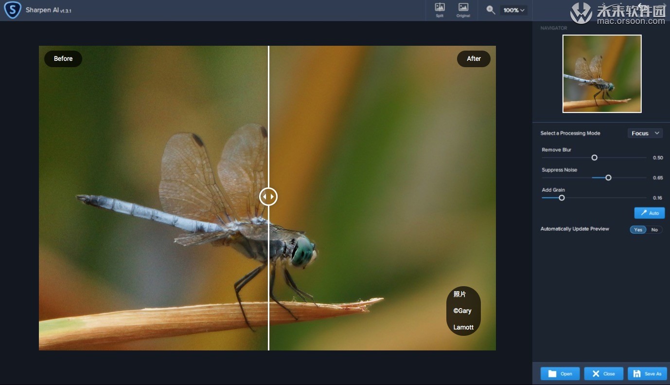Viewport: 670px width, 385px height.
Task: Click the dragonfly thumbnail in the Navigator
Action: (601, 73)
